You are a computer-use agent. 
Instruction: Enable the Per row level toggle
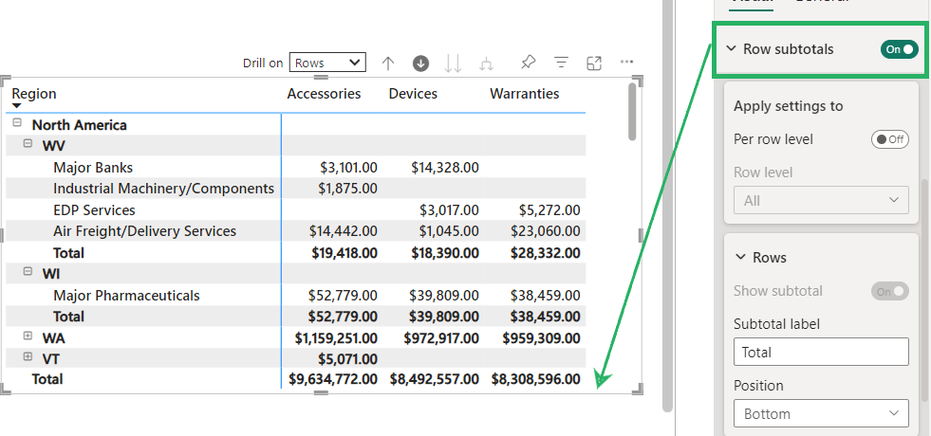(x=889, y=139)
